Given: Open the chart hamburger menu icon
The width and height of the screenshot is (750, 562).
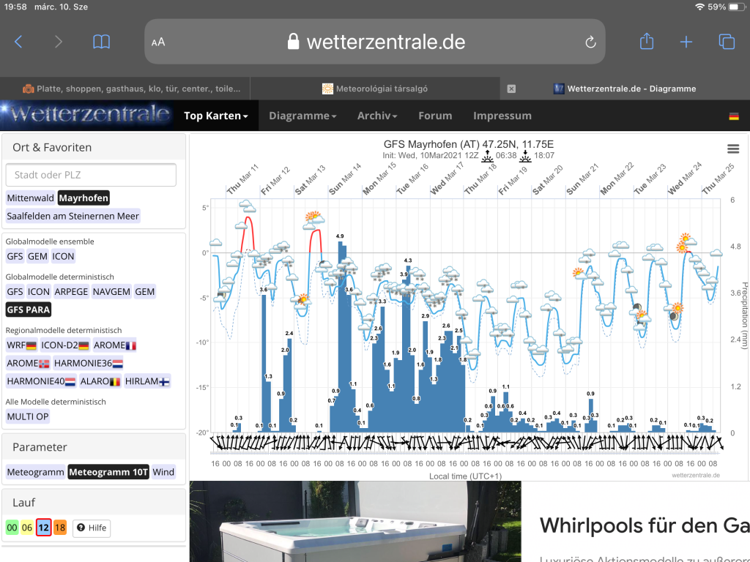Looking at the screenshot, I should click(x=732, y=149).
